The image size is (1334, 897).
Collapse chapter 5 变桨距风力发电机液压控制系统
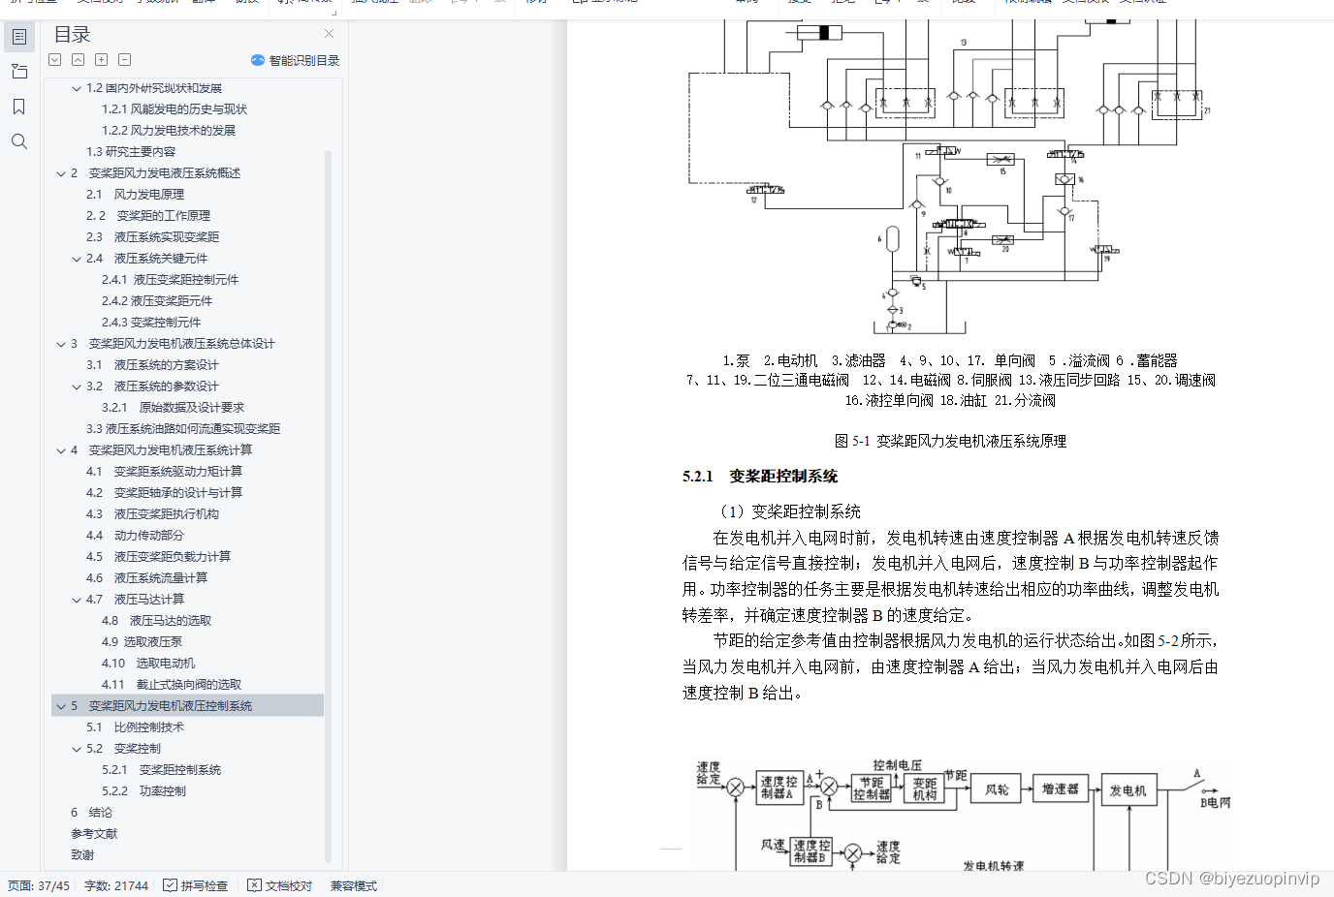[60, 705]
